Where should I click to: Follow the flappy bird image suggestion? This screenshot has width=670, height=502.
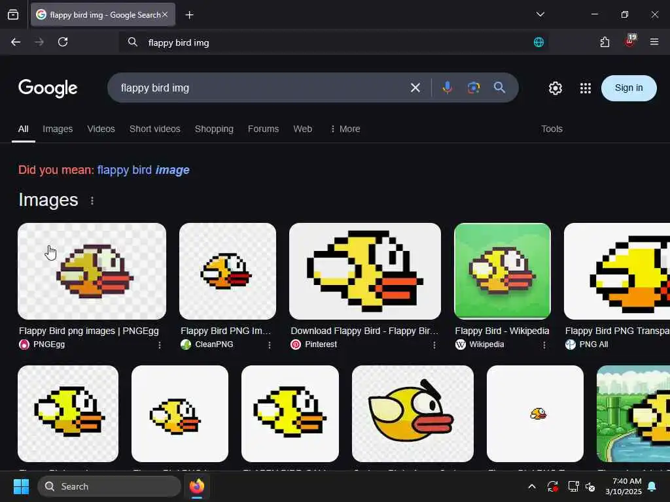pos(143,170)
